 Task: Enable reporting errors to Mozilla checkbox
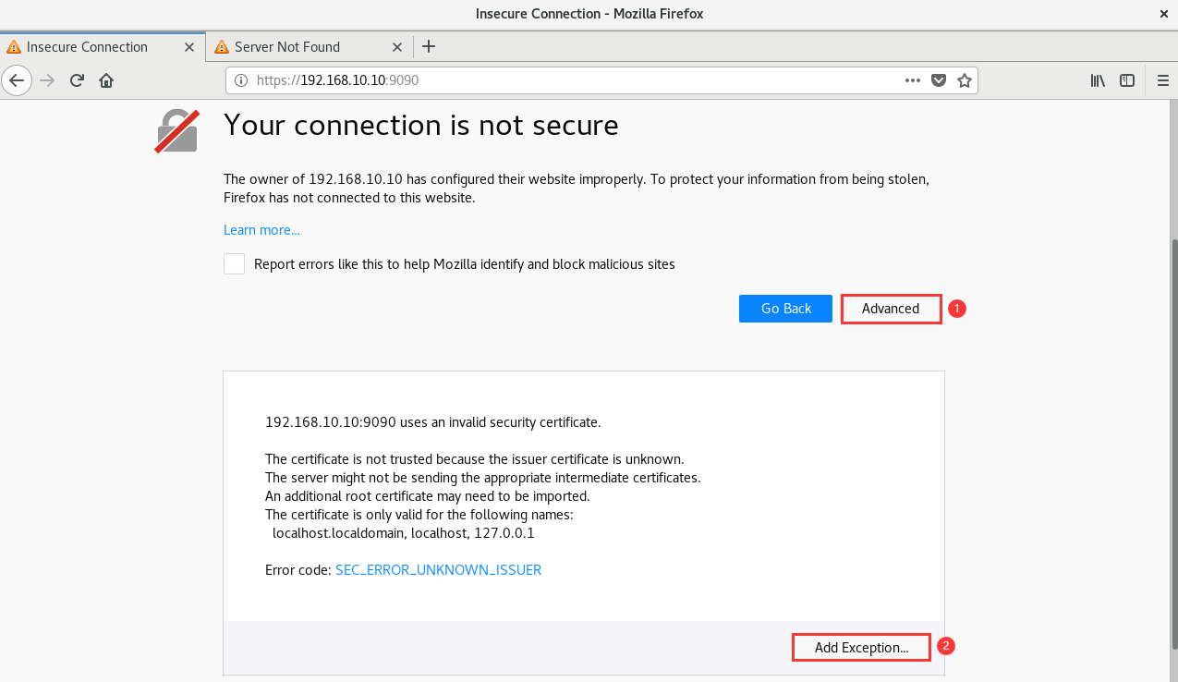pyautogui.click(x=235, y=264)
